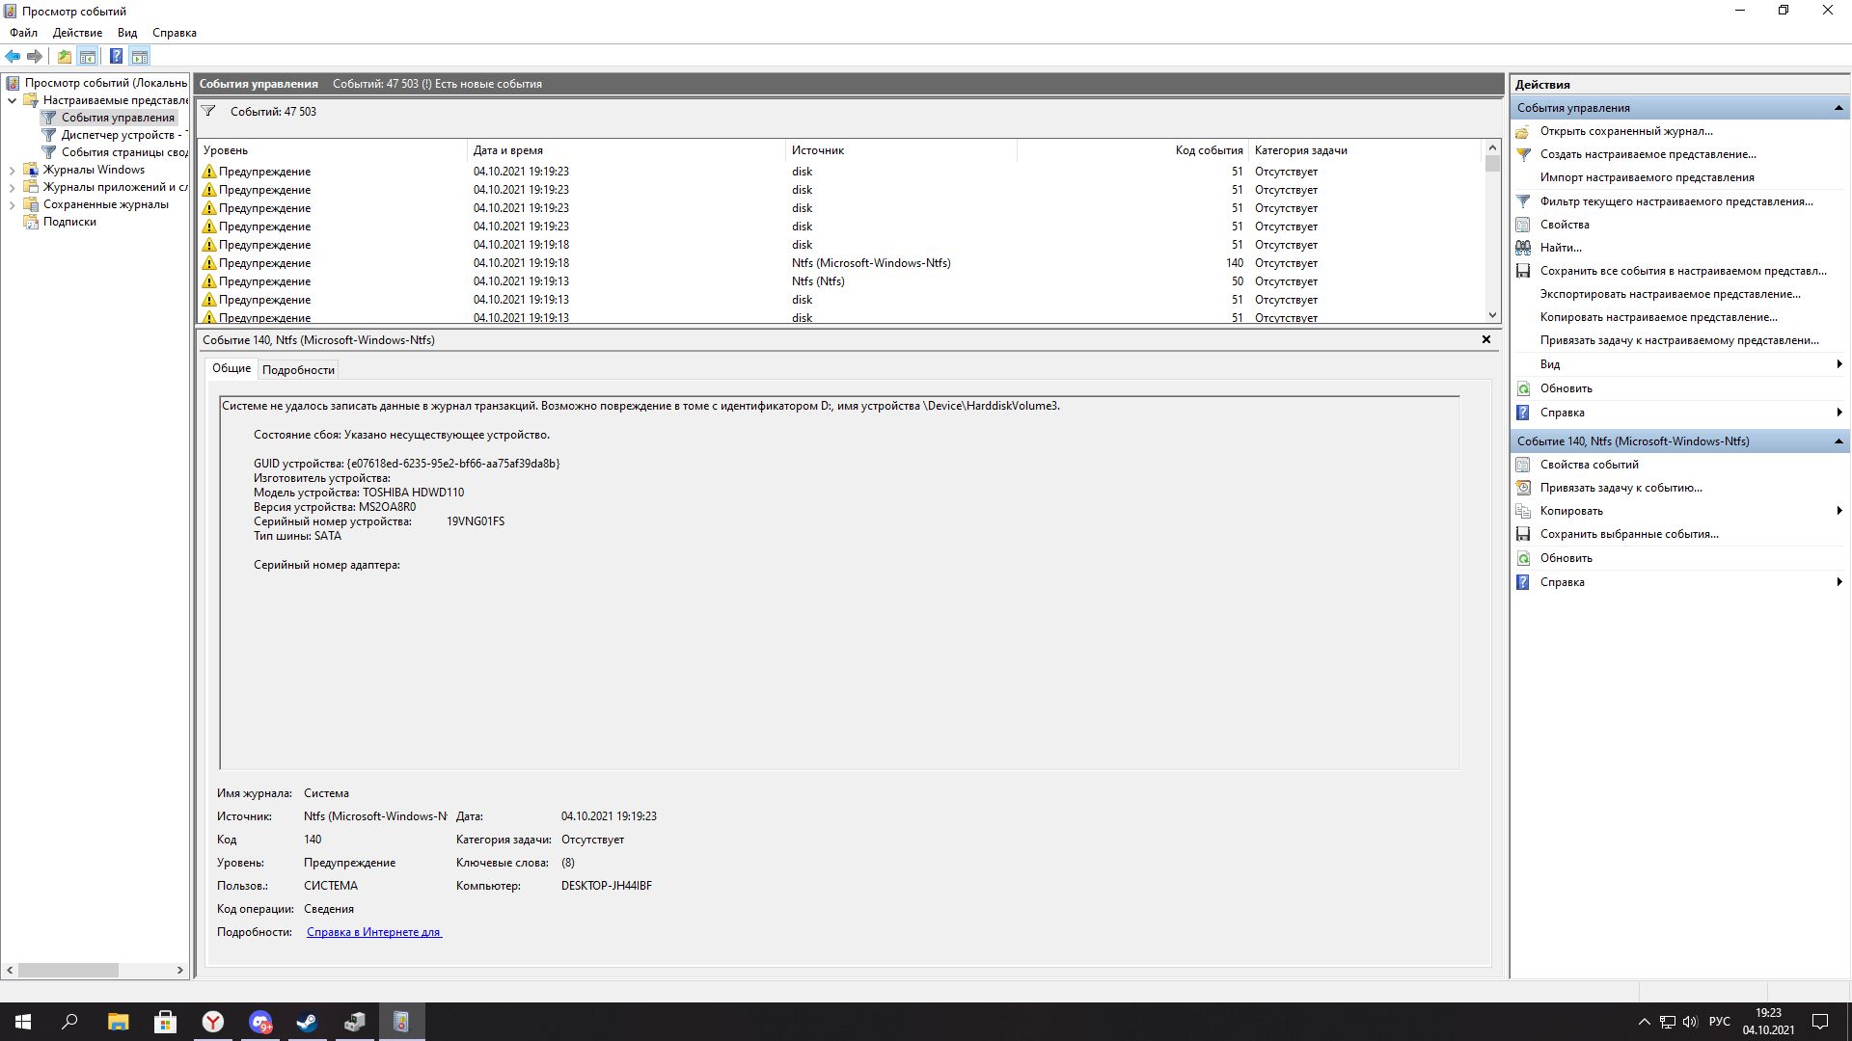Viewport: 1852px width, 1041px height.
Task: Click the tree pane horizontal scrollbar thumb
Action: pyautogui.click(x=68, y=971)
